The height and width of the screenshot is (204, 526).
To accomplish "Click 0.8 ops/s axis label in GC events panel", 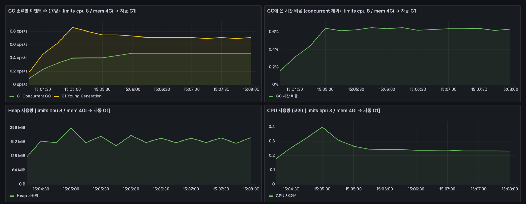I will 18,31.
